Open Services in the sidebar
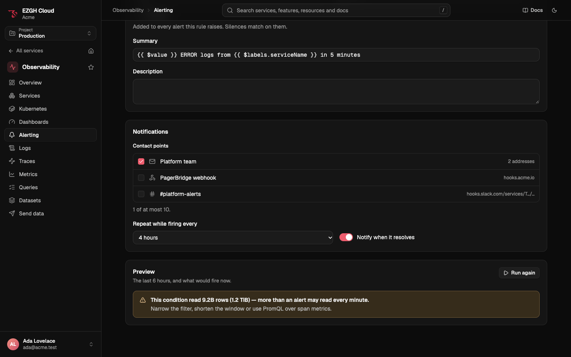The width and height of the screenshot is (571, 357). point(50,96)
